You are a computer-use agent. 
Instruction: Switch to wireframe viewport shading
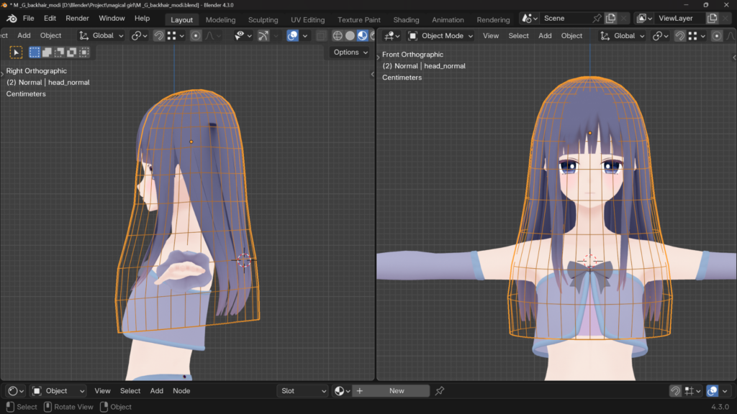(338, 36)
